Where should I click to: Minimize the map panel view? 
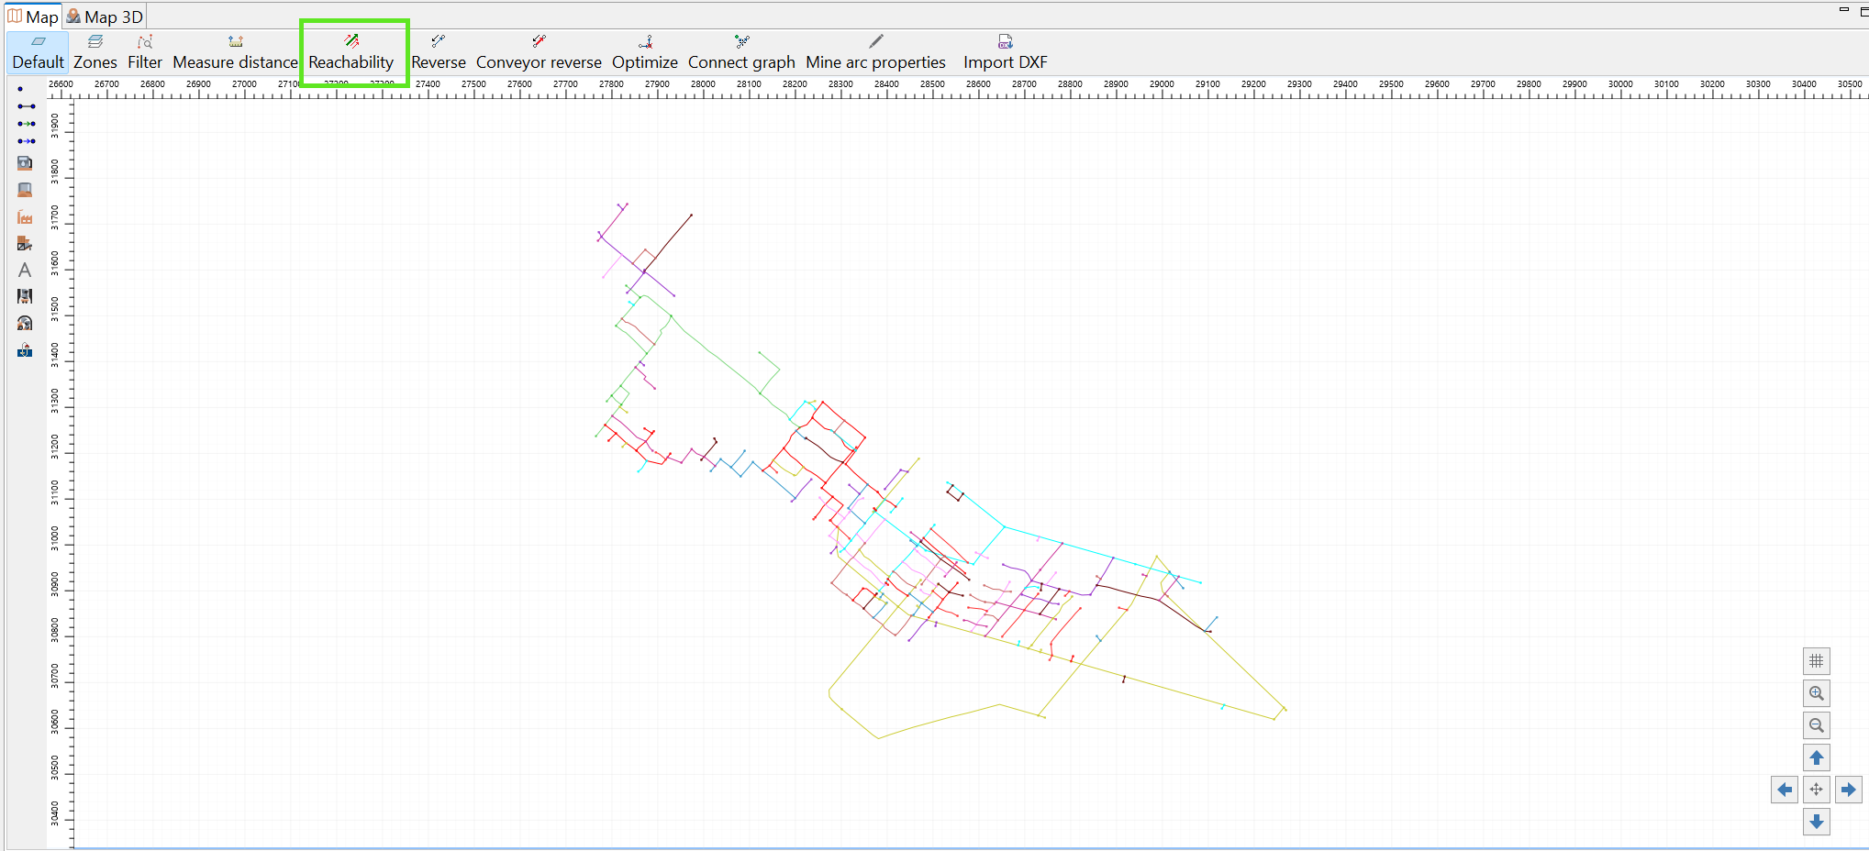pos(1843,10)
